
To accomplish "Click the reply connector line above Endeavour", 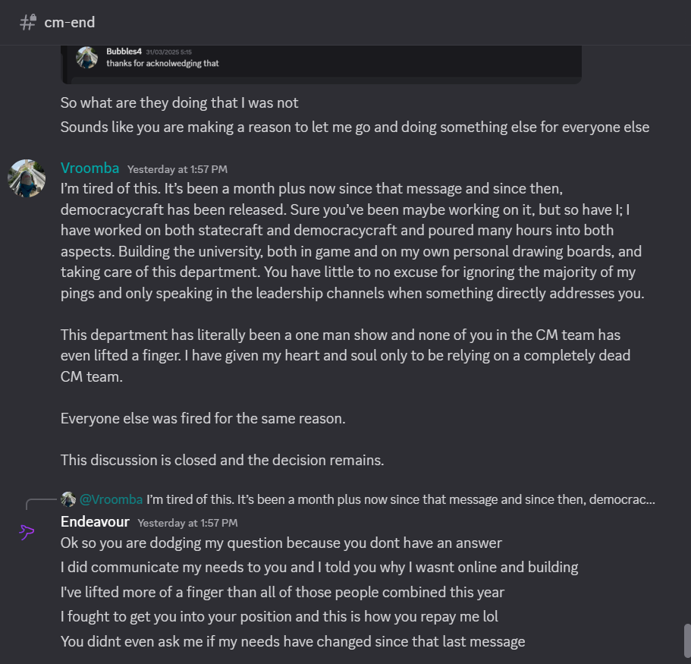I will tap(42, 504).
